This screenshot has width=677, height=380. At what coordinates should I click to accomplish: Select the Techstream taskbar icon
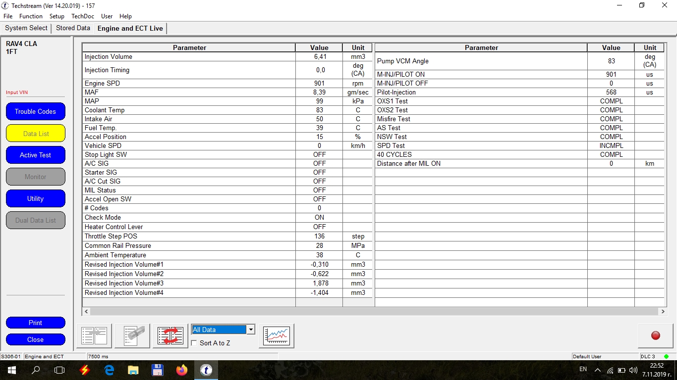coord(206,370)
